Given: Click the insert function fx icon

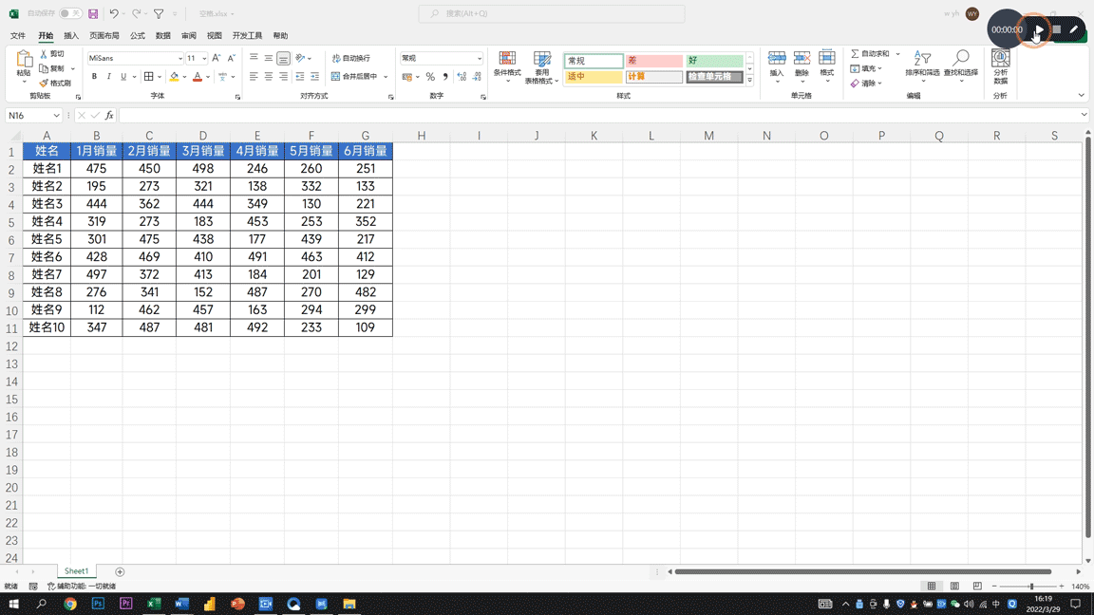Looking at the screenshot, I should (x=109, y=116).
